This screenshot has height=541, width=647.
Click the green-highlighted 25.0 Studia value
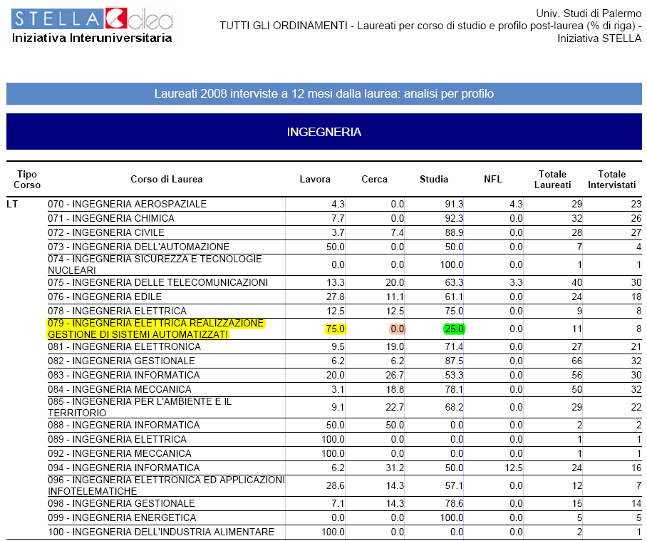(454, 329)
